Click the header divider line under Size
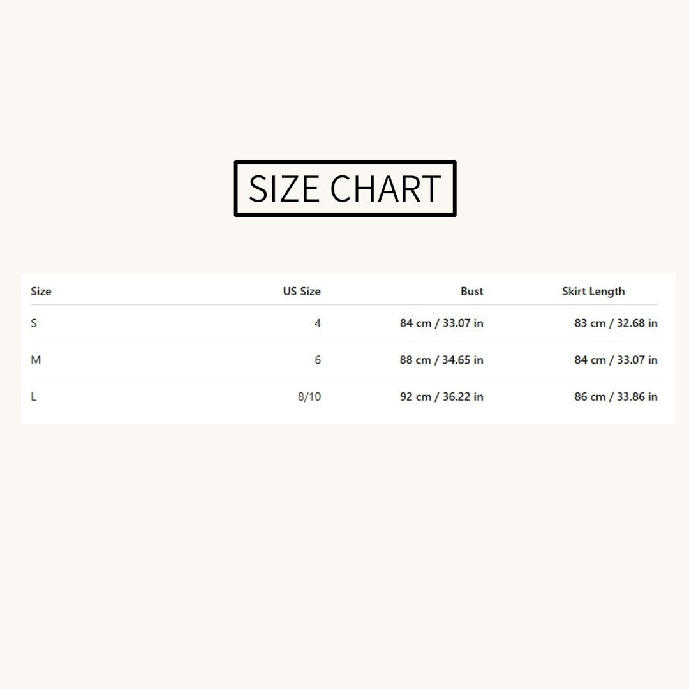 pyautogui.click(x=344, y=304)
